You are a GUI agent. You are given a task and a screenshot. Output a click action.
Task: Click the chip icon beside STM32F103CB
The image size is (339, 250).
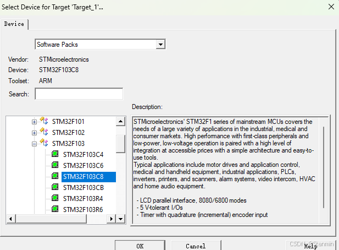[55, 187]
